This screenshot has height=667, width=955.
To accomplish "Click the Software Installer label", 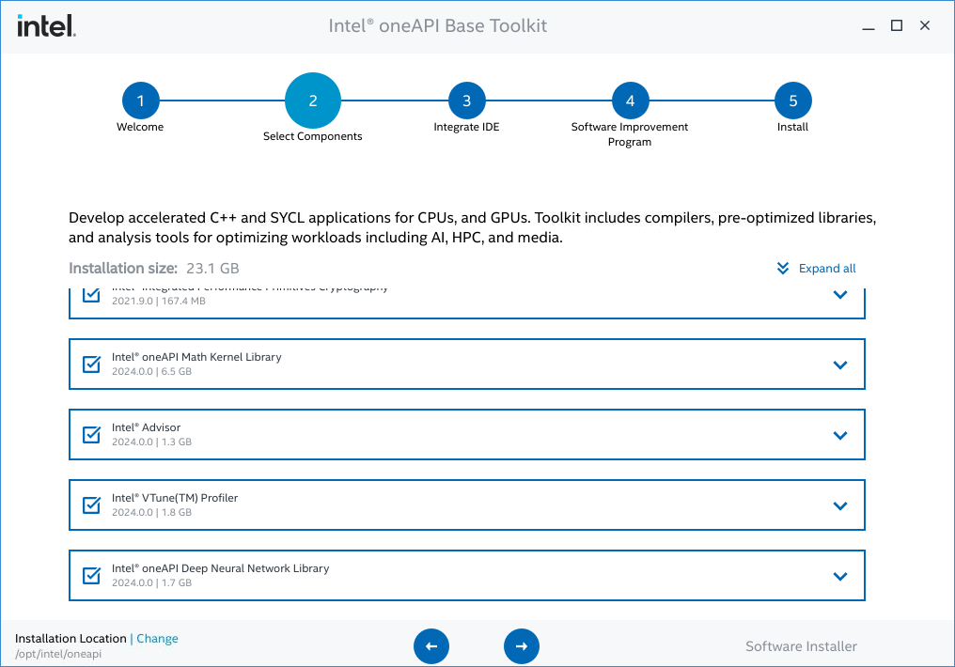I will click(801, 646).
